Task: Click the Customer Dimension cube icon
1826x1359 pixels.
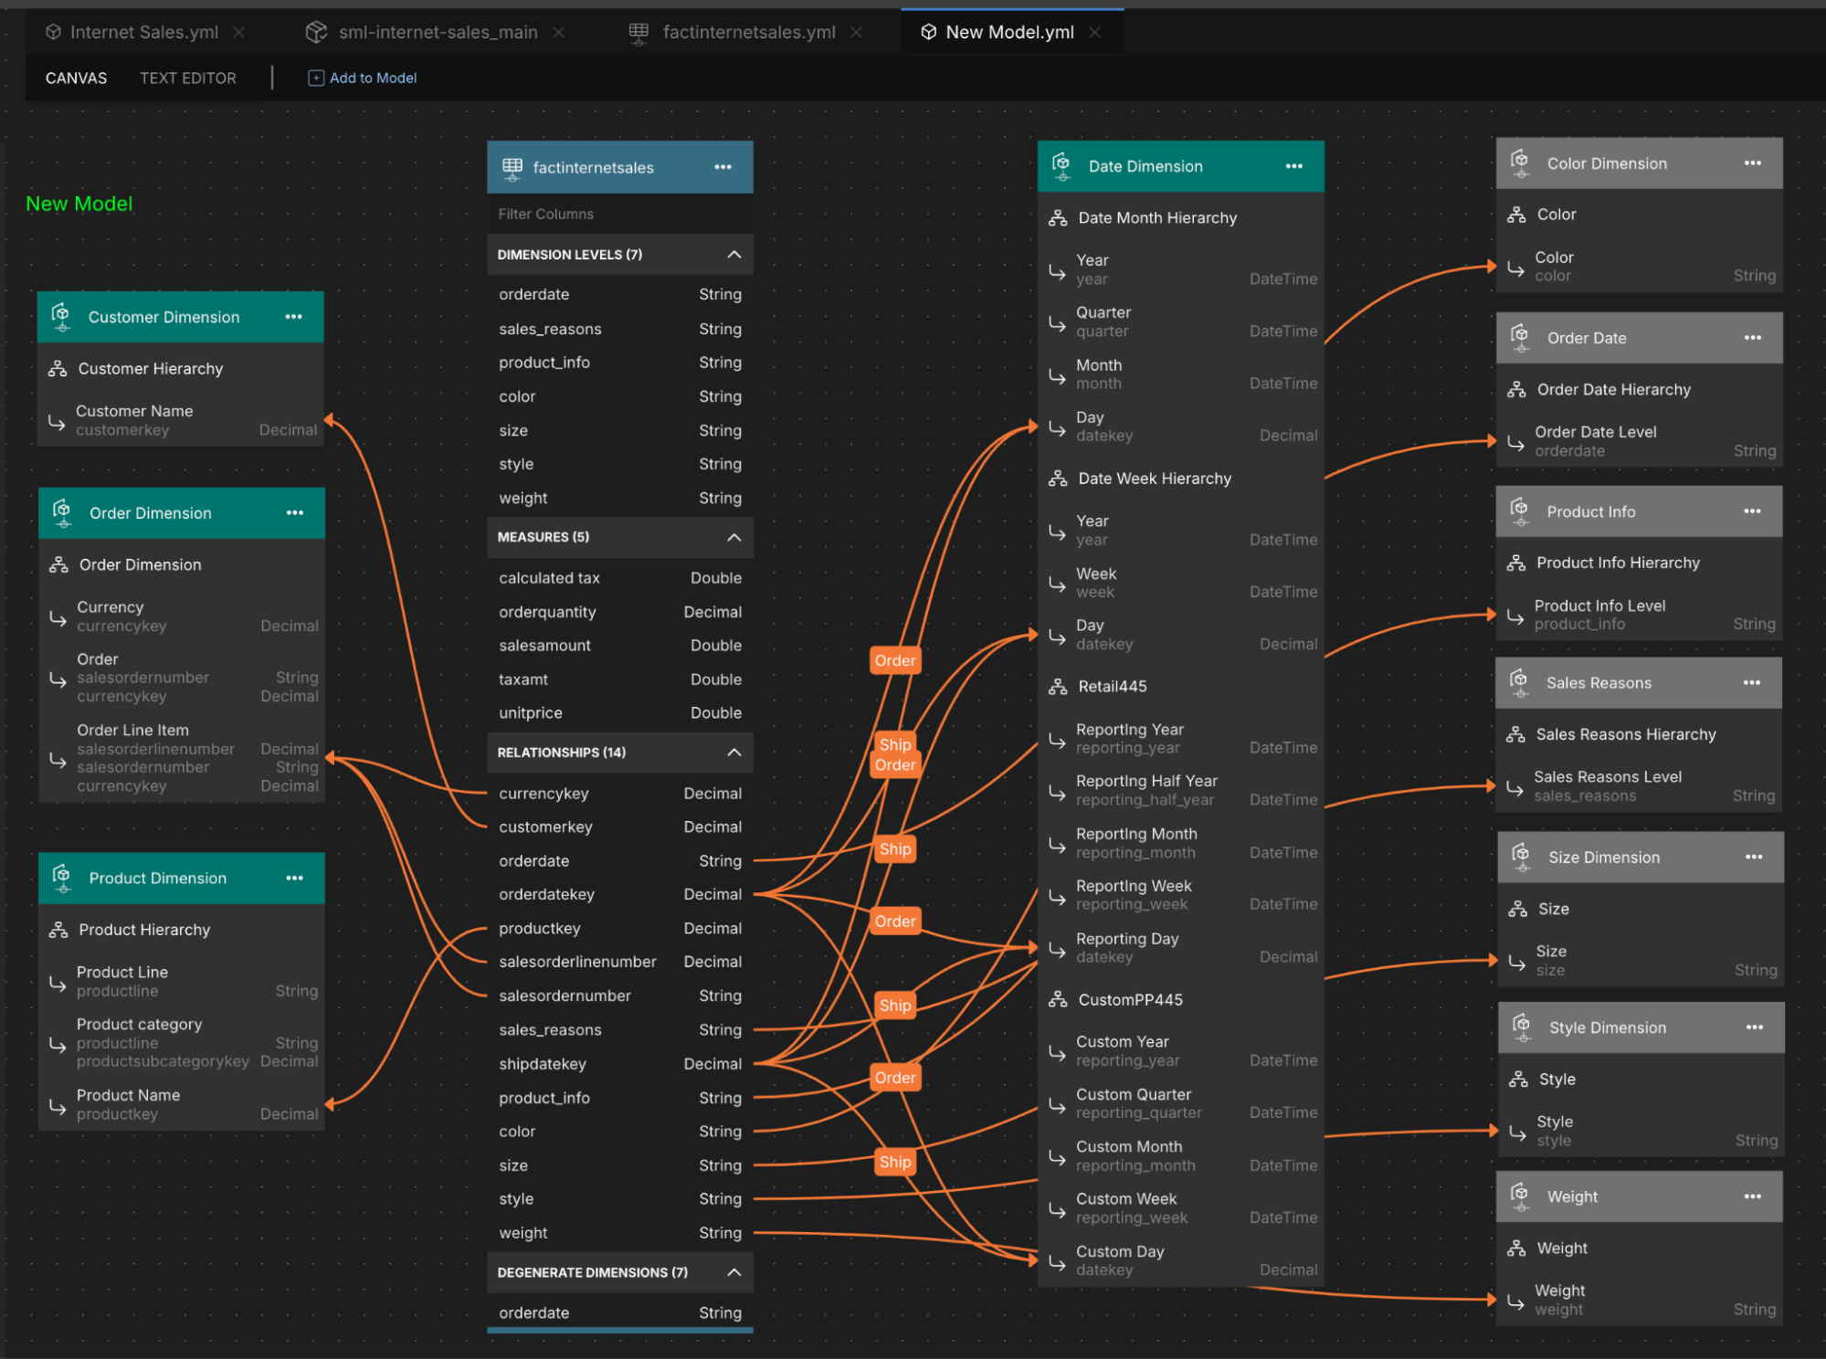Action: pyautogui.click(x=62, y=317)
